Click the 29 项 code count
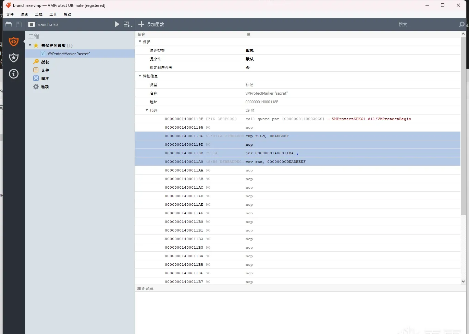The image size is (469, 334). [250, 110]
